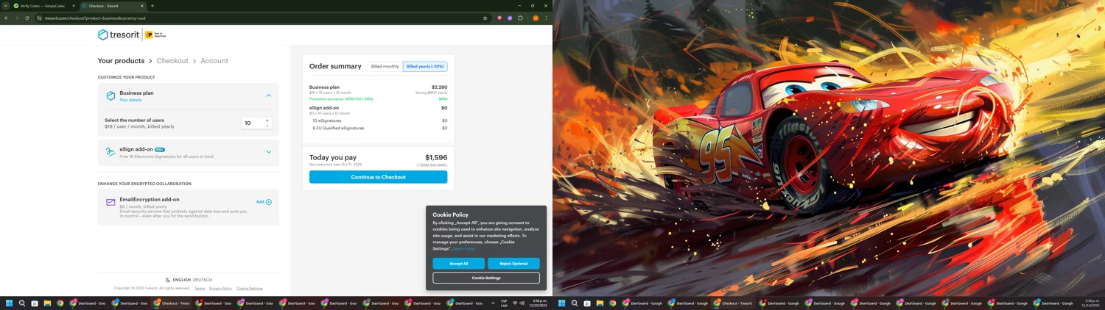The height and width of the screenshot is (310, 1105).
Task: Reload the Tresorit checkout page
Action: pos(27,18)
